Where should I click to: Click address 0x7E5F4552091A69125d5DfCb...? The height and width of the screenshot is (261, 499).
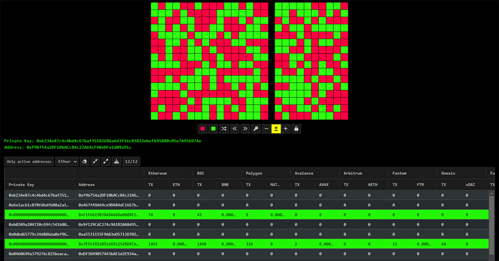[x=109, y=244]
